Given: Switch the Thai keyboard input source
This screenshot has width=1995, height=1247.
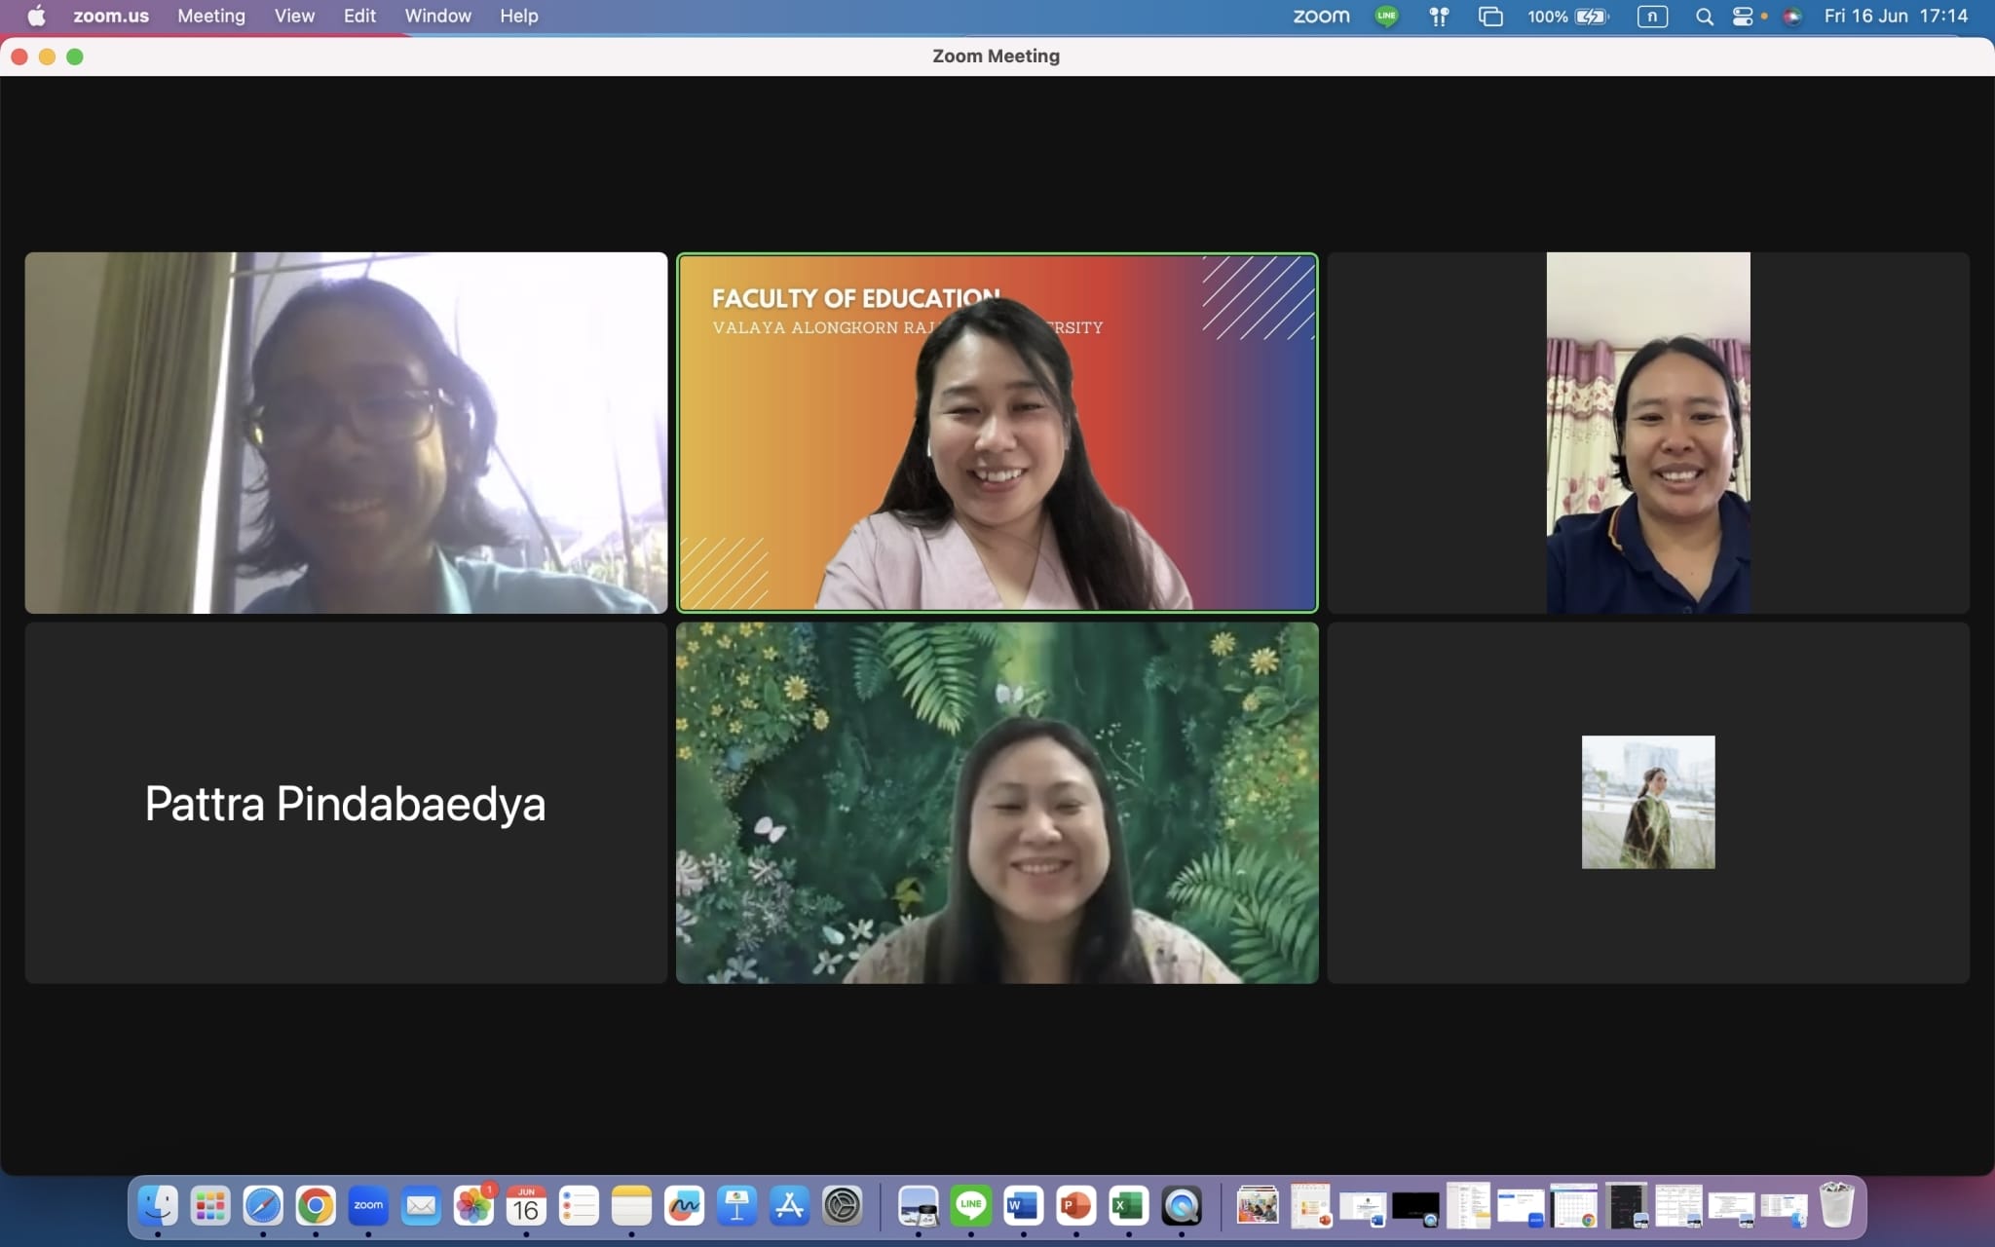Looking at the screenshot, I should click(1652, 16).
